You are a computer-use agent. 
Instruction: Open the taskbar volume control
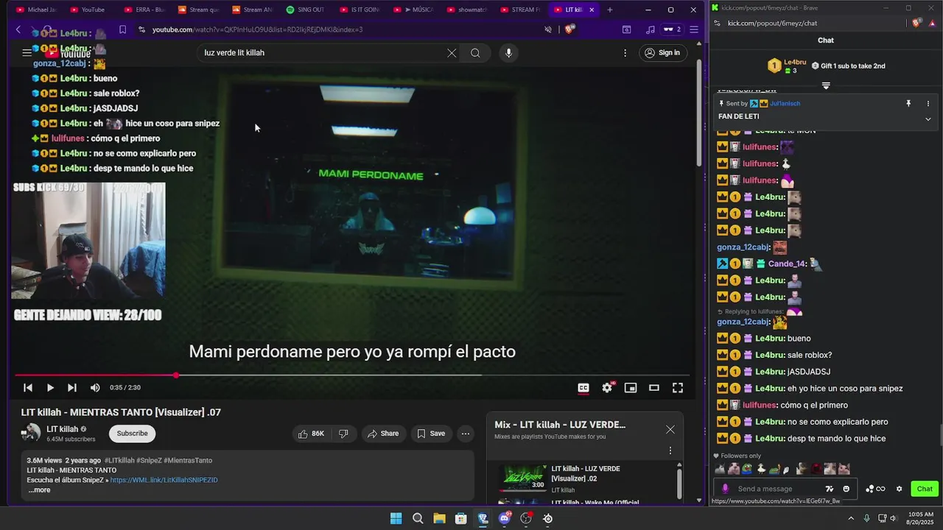(x=894, y=518)
